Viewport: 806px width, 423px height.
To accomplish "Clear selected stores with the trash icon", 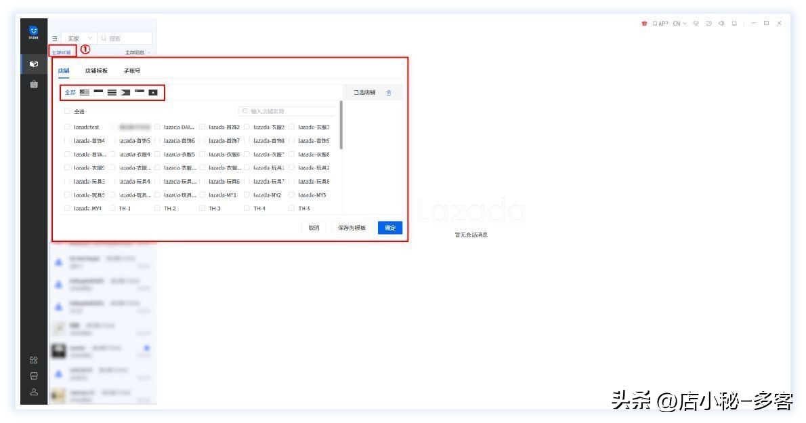I will click(389, 93).
